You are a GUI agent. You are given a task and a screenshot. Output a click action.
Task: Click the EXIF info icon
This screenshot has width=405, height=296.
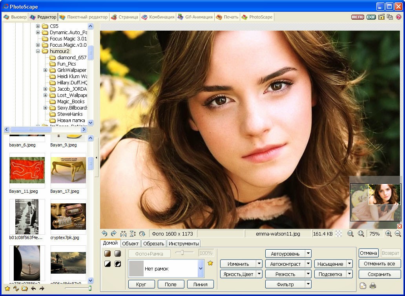pyautogui.click(x=371, y=17)
